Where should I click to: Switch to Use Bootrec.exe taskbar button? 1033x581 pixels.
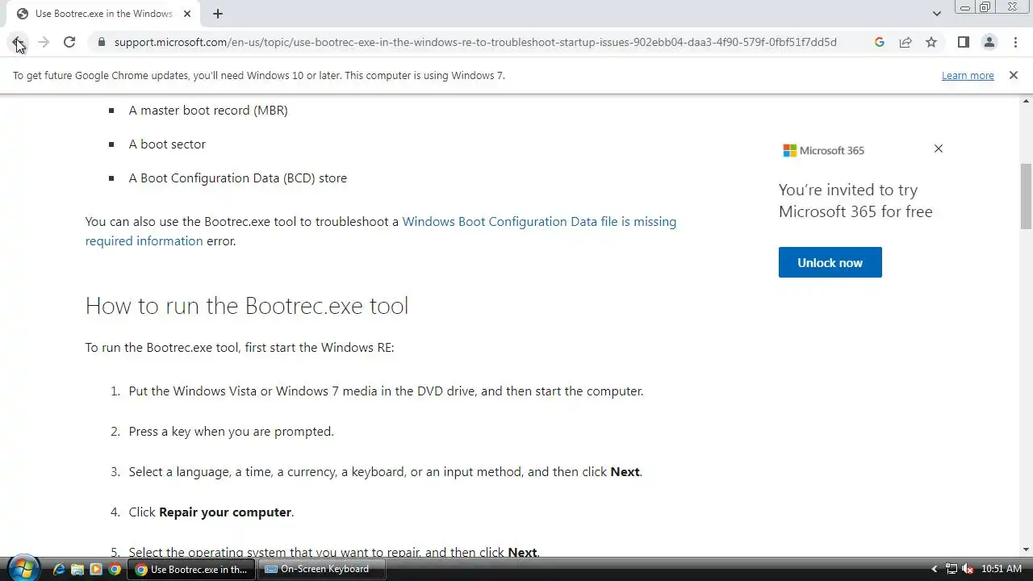(x=192, y=569)
